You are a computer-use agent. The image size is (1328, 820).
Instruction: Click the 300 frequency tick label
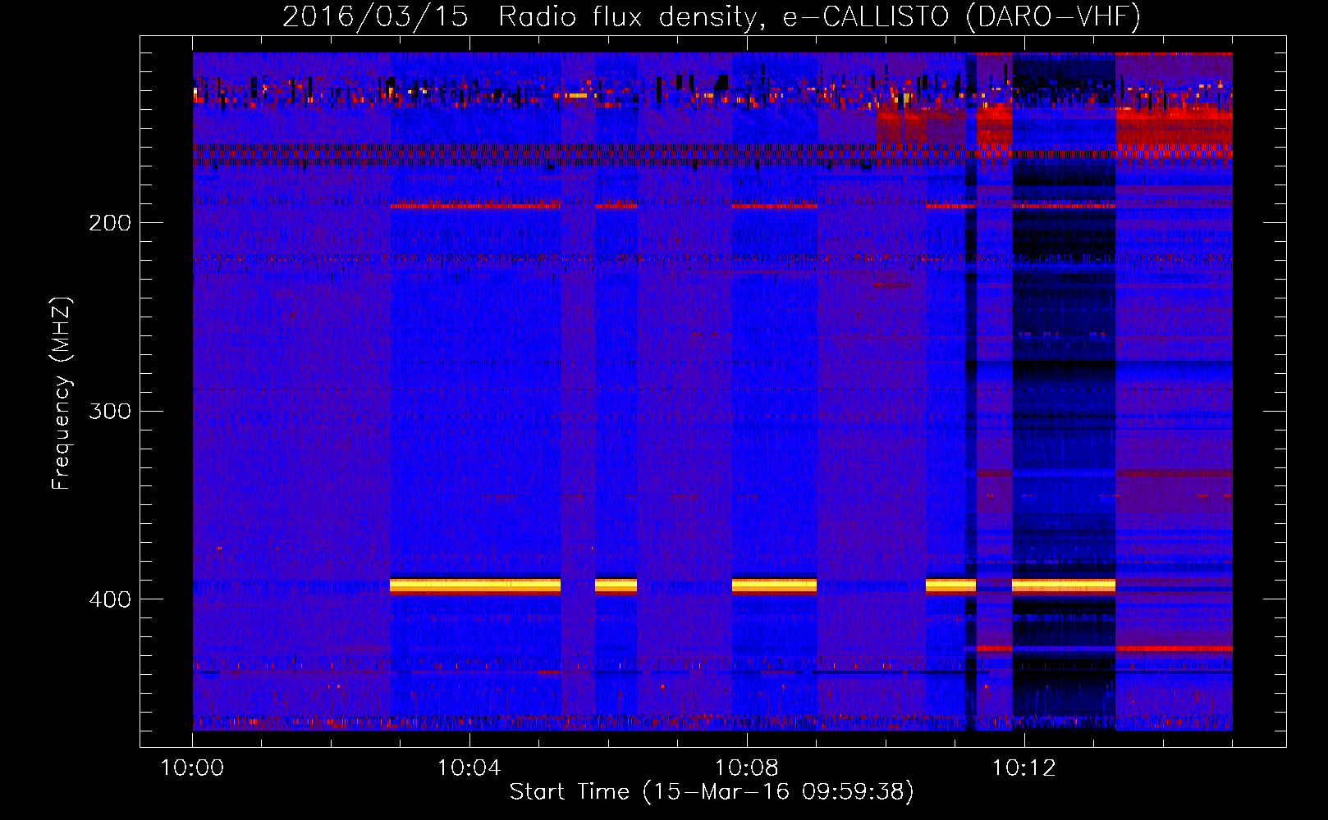[110, 410]
